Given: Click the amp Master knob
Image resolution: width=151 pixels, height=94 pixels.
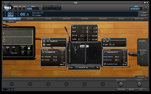Looking at the screenshot, I should pos(29,53).
